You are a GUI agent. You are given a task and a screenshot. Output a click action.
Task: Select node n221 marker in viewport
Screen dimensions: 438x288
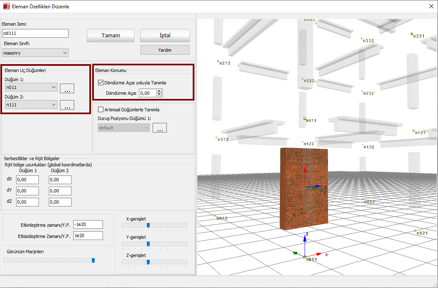(412, 34)
